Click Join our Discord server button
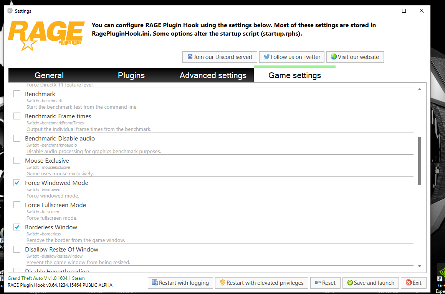 (220, 57)
